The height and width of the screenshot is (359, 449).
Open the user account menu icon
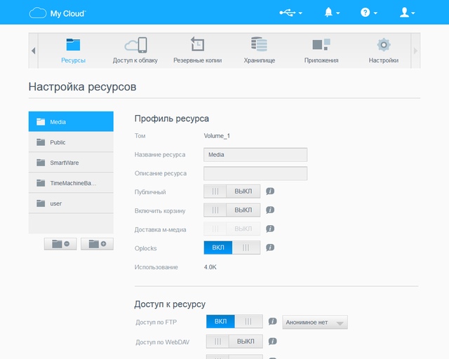click(407, 13)
